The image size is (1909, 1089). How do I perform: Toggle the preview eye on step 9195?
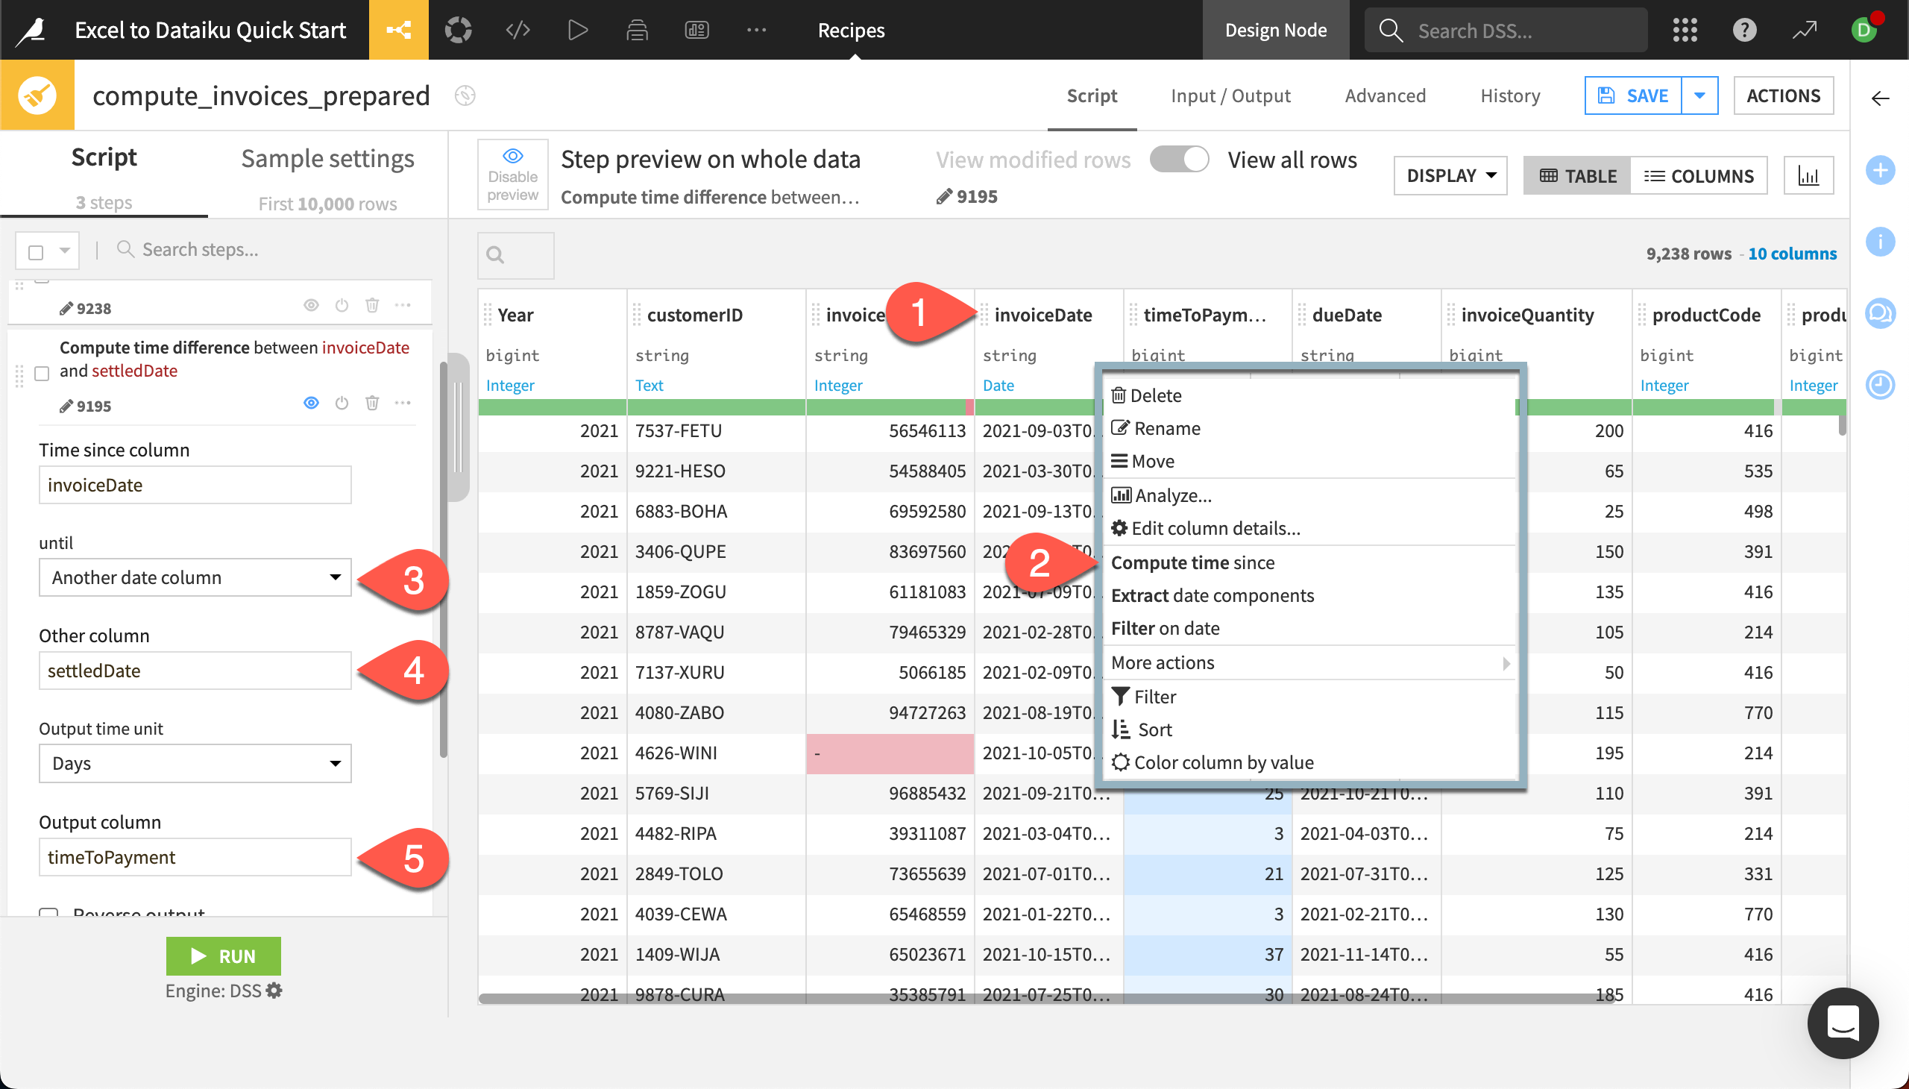tap(311, 403)
